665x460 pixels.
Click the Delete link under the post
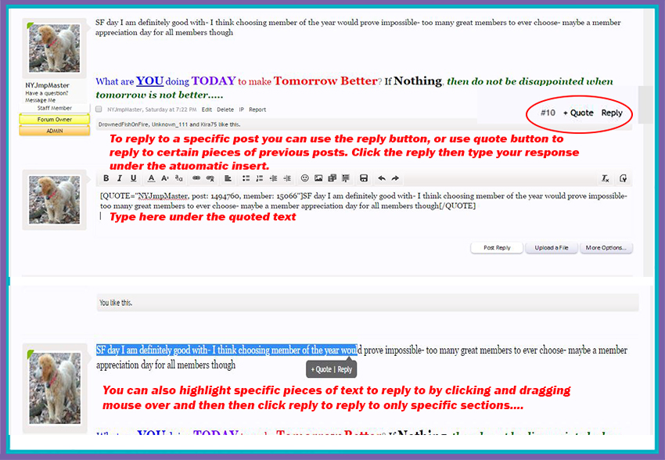pos(225,110)
